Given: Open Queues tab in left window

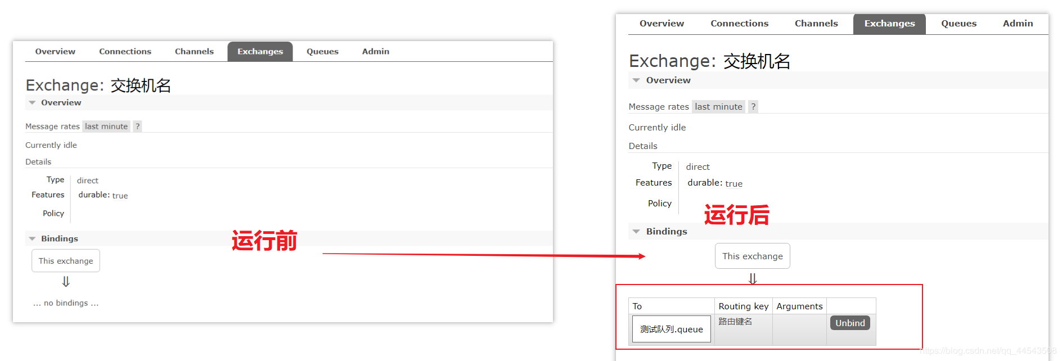Looking at the screenshot, I should tap(322, 51).
